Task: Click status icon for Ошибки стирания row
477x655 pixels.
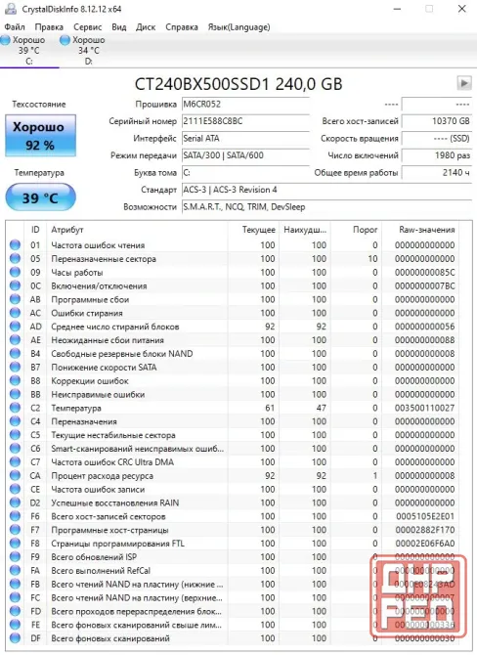Action: (x=15, y=313)
